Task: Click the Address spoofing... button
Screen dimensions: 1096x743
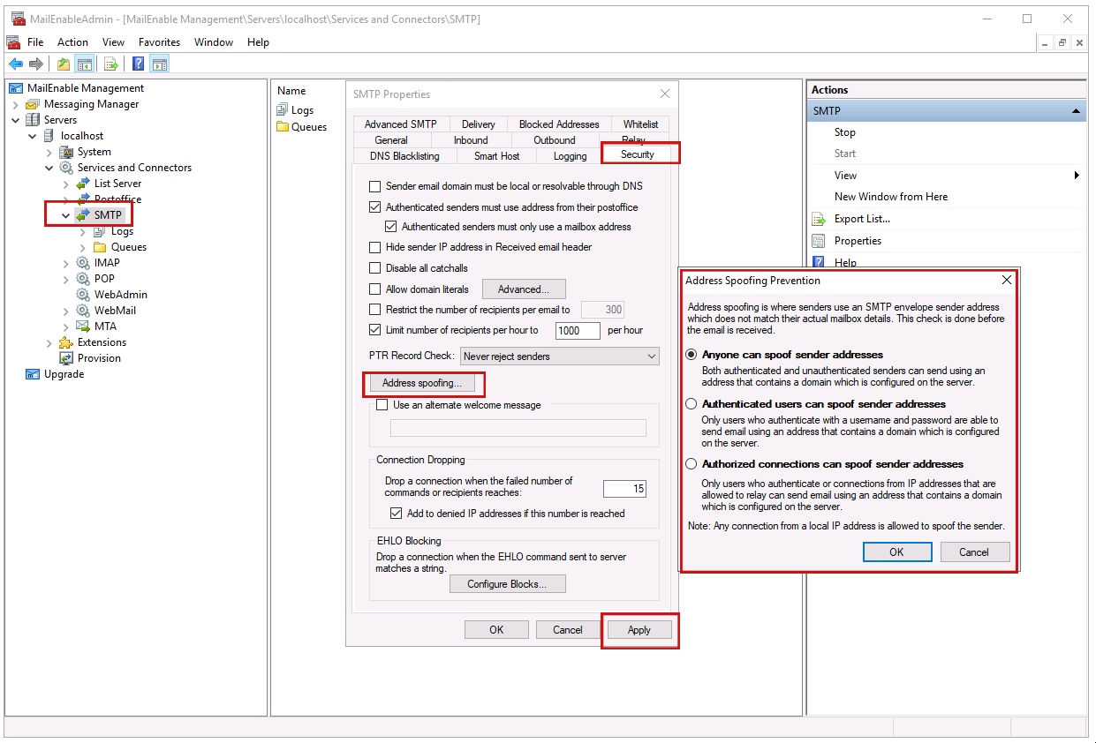Action: [422, 384]
